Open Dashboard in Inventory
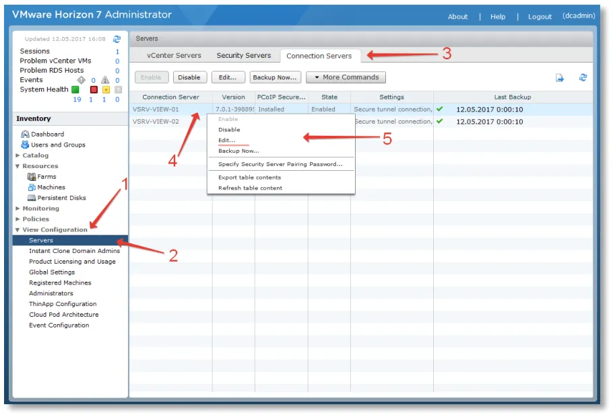 pos(48,134)
